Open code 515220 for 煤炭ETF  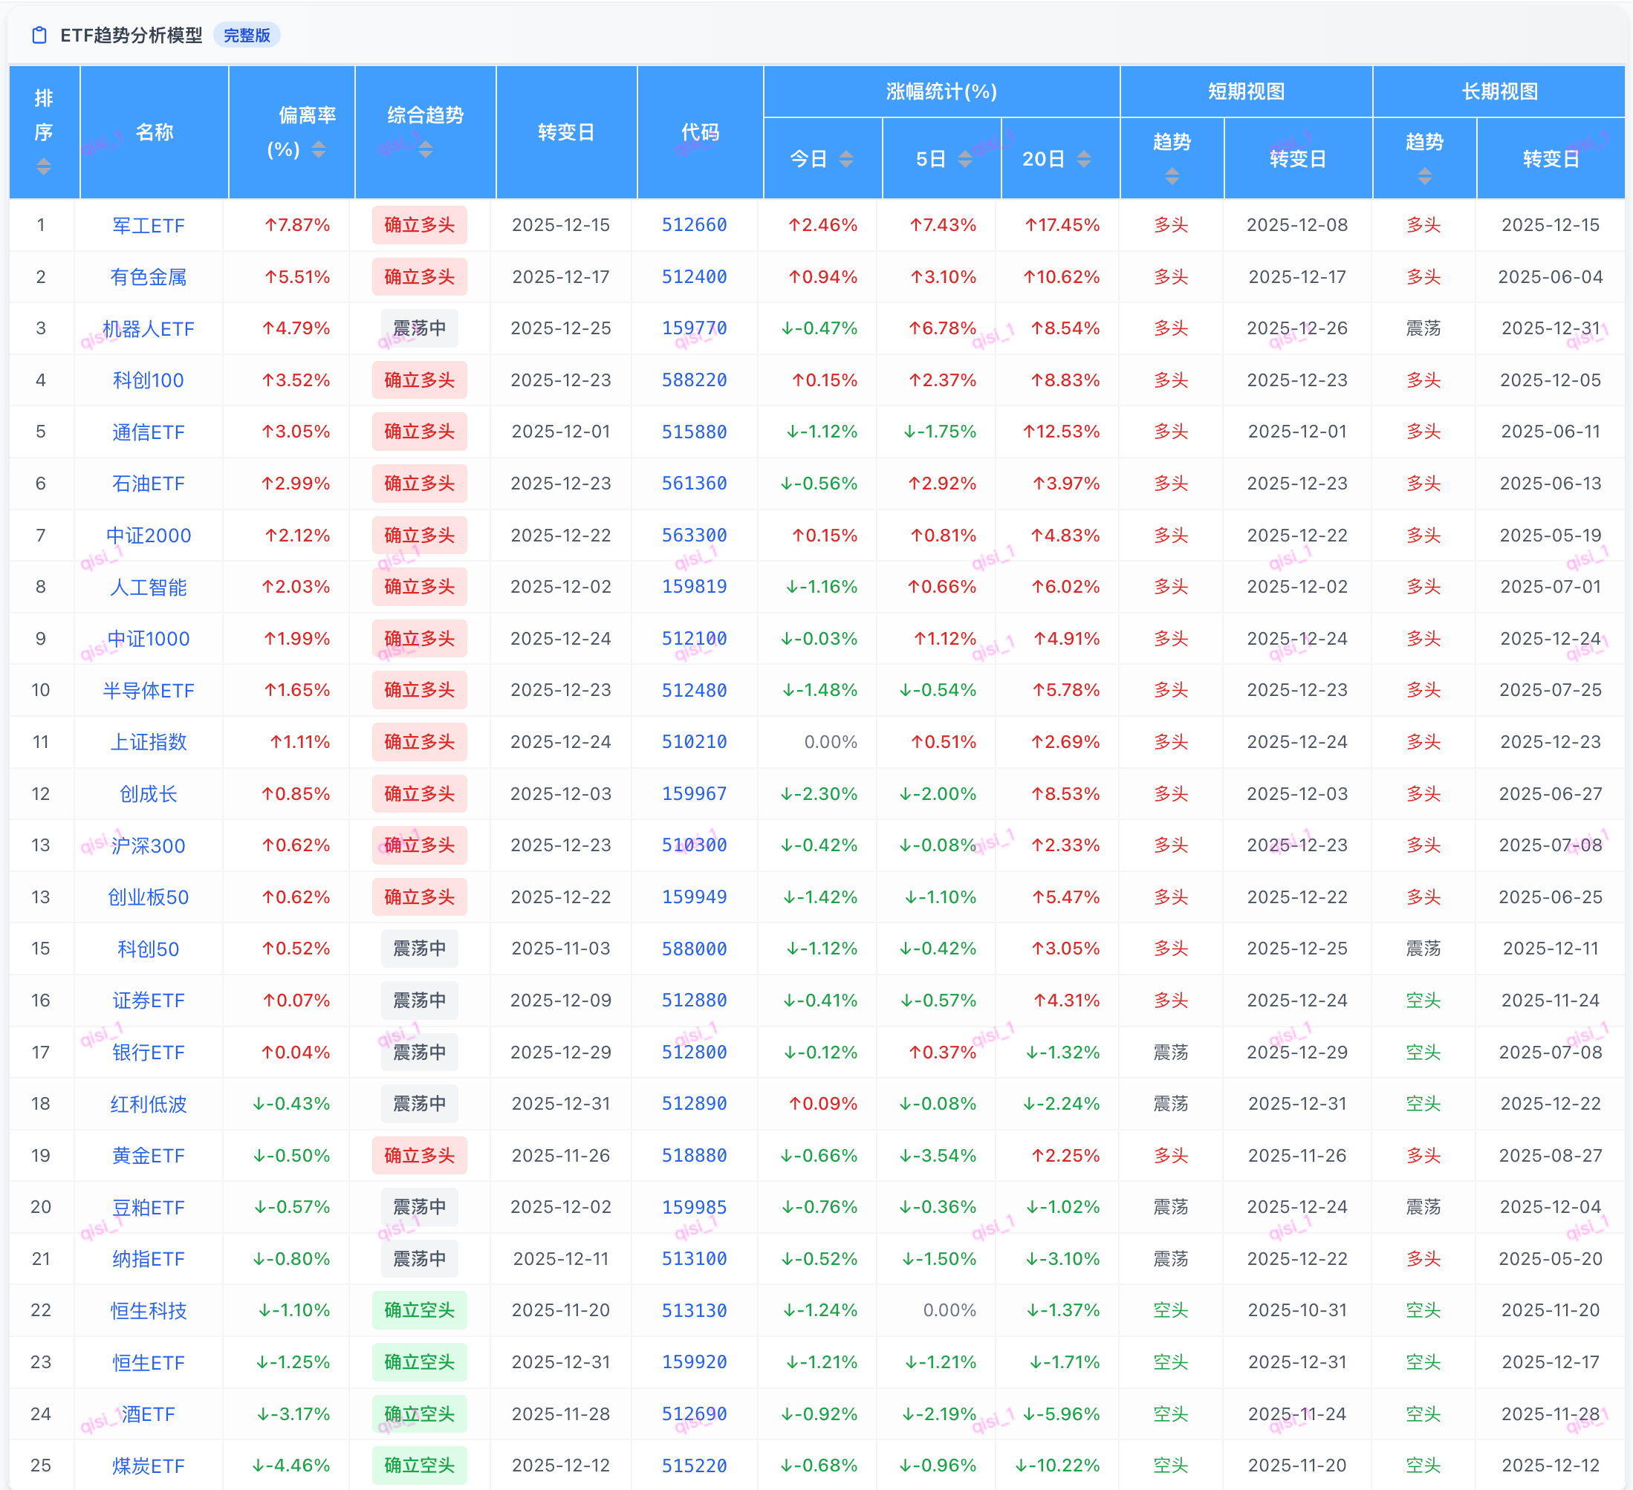[x=694, y=1465]
